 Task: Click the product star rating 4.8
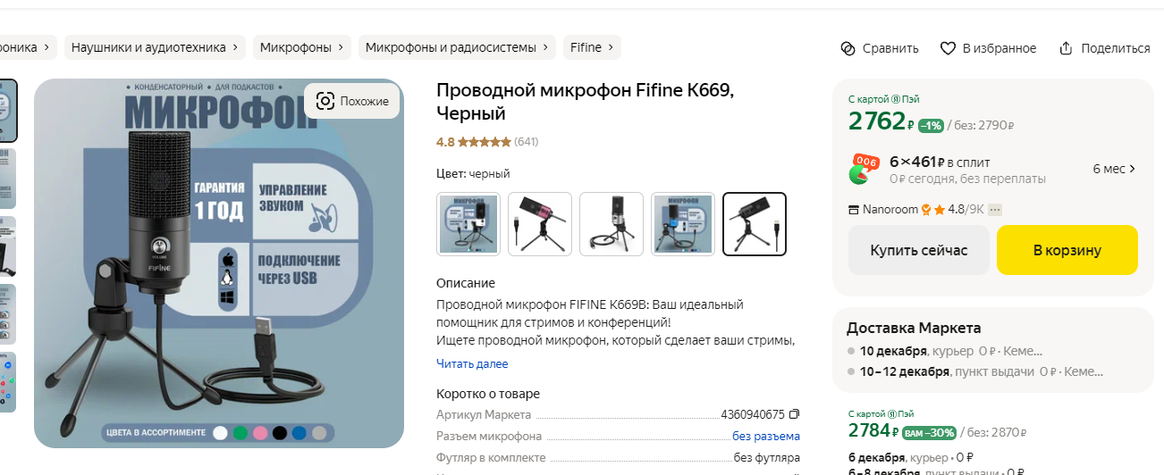[473, 142]
